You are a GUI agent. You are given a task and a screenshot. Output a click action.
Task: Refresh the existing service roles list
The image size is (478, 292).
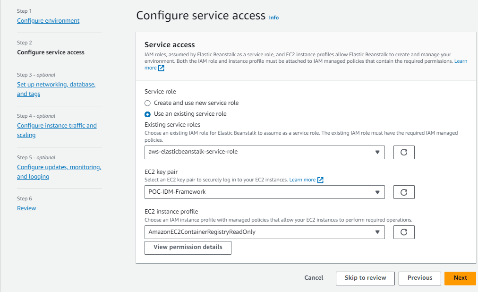tap(404, 152)
